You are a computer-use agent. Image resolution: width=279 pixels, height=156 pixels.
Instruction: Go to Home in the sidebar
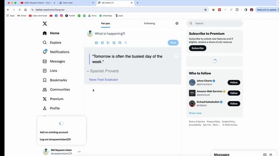click(51, 33)
